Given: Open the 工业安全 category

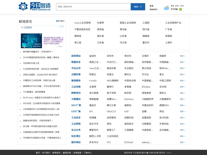Looking at the screenshot, I should point(76,118).
